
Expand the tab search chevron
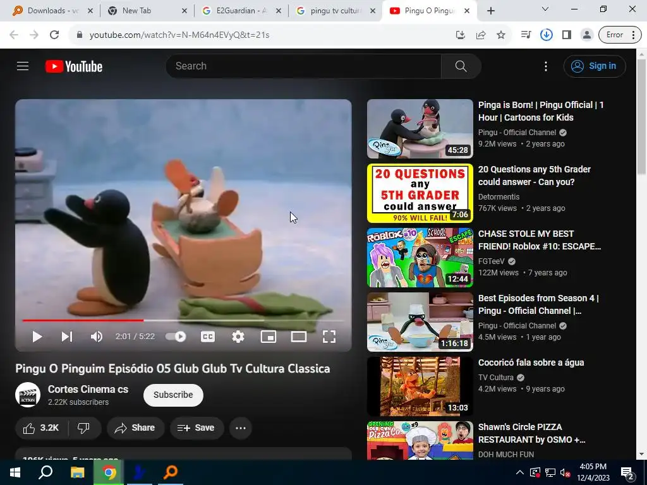pos(545,9)
